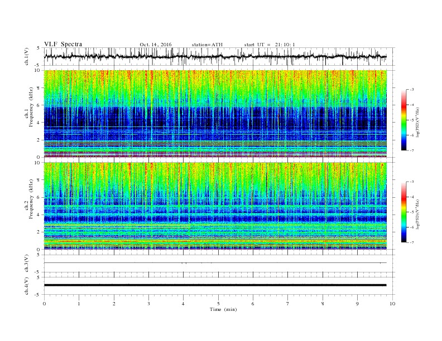Click the "6" frequency tick on ch.2 spectrogram
The height and width of the screenshot is (341, 442).
(39, 197)
